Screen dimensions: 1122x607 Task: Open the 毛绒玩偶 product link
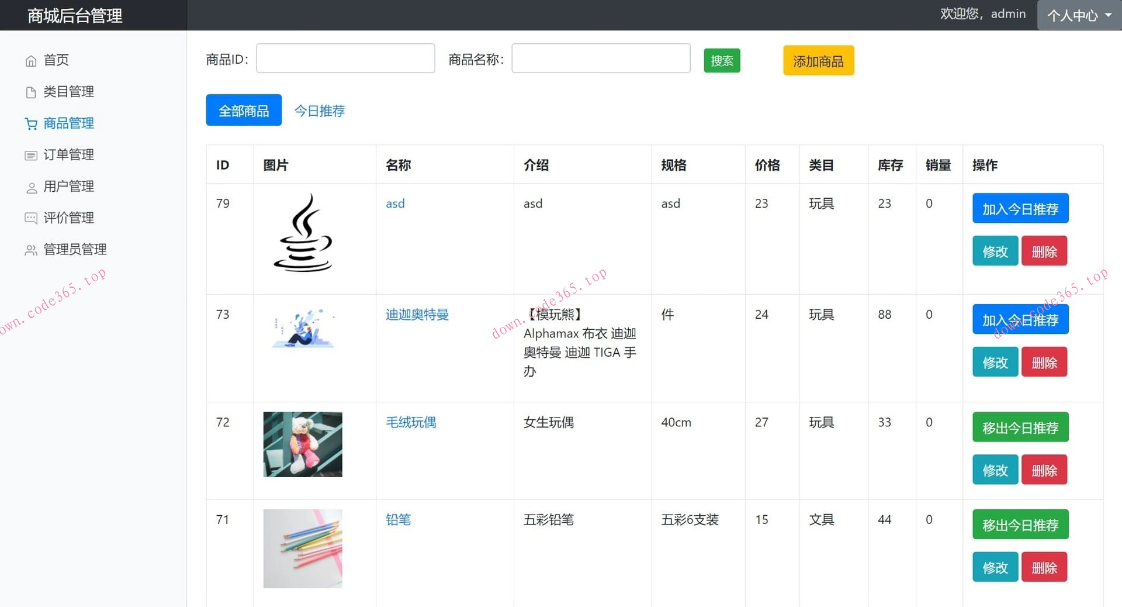(410, 422)
